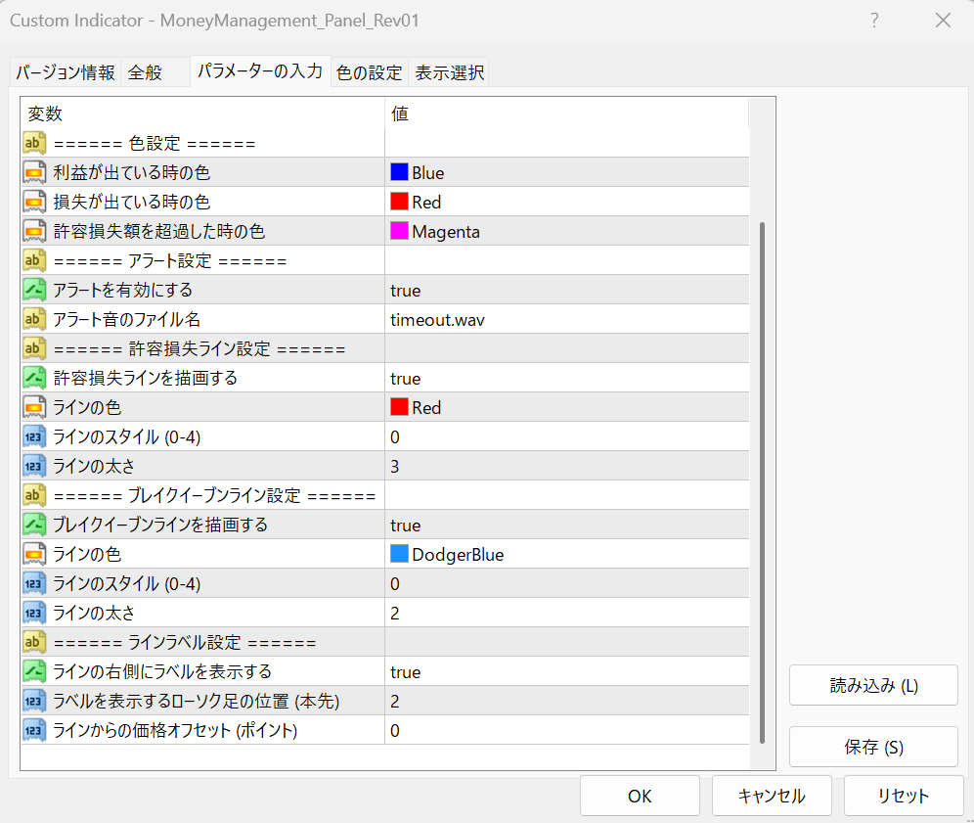Save inputs with the 保存 (S) button
The image size is (974, 823).
pos(873,747)
